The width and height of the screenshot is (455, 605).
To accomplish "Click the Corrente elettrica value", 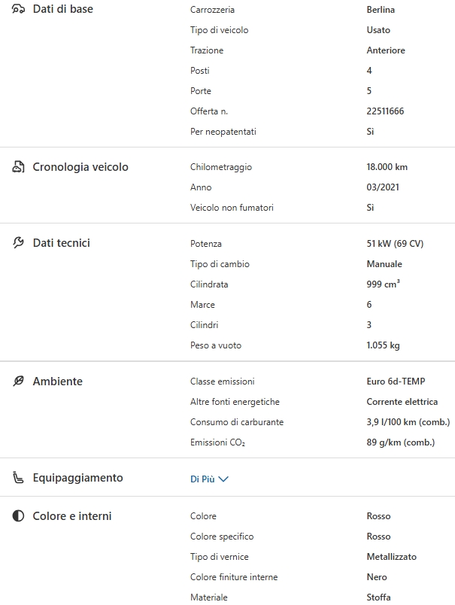I will (x=402, y=402).
